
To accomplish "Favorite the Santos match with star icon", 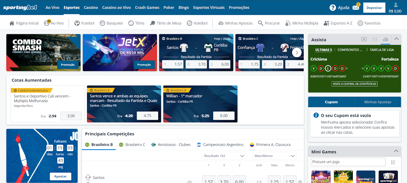I will click(x=300, y=181).
